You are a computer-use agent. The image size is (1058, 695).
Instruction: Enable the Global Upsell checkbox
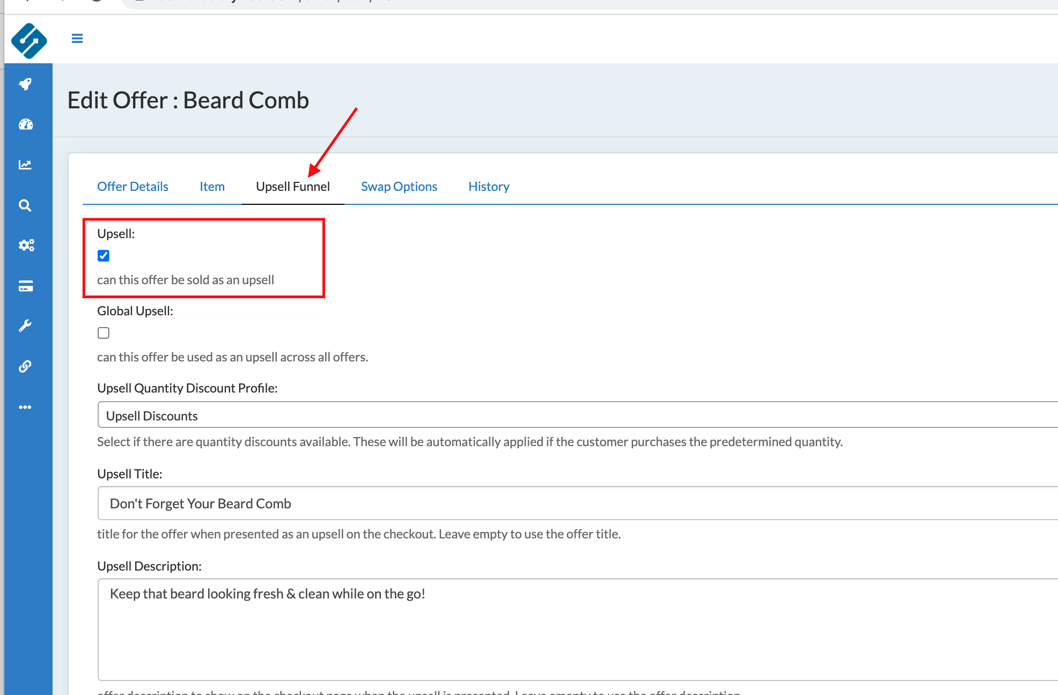pos(104,333)
